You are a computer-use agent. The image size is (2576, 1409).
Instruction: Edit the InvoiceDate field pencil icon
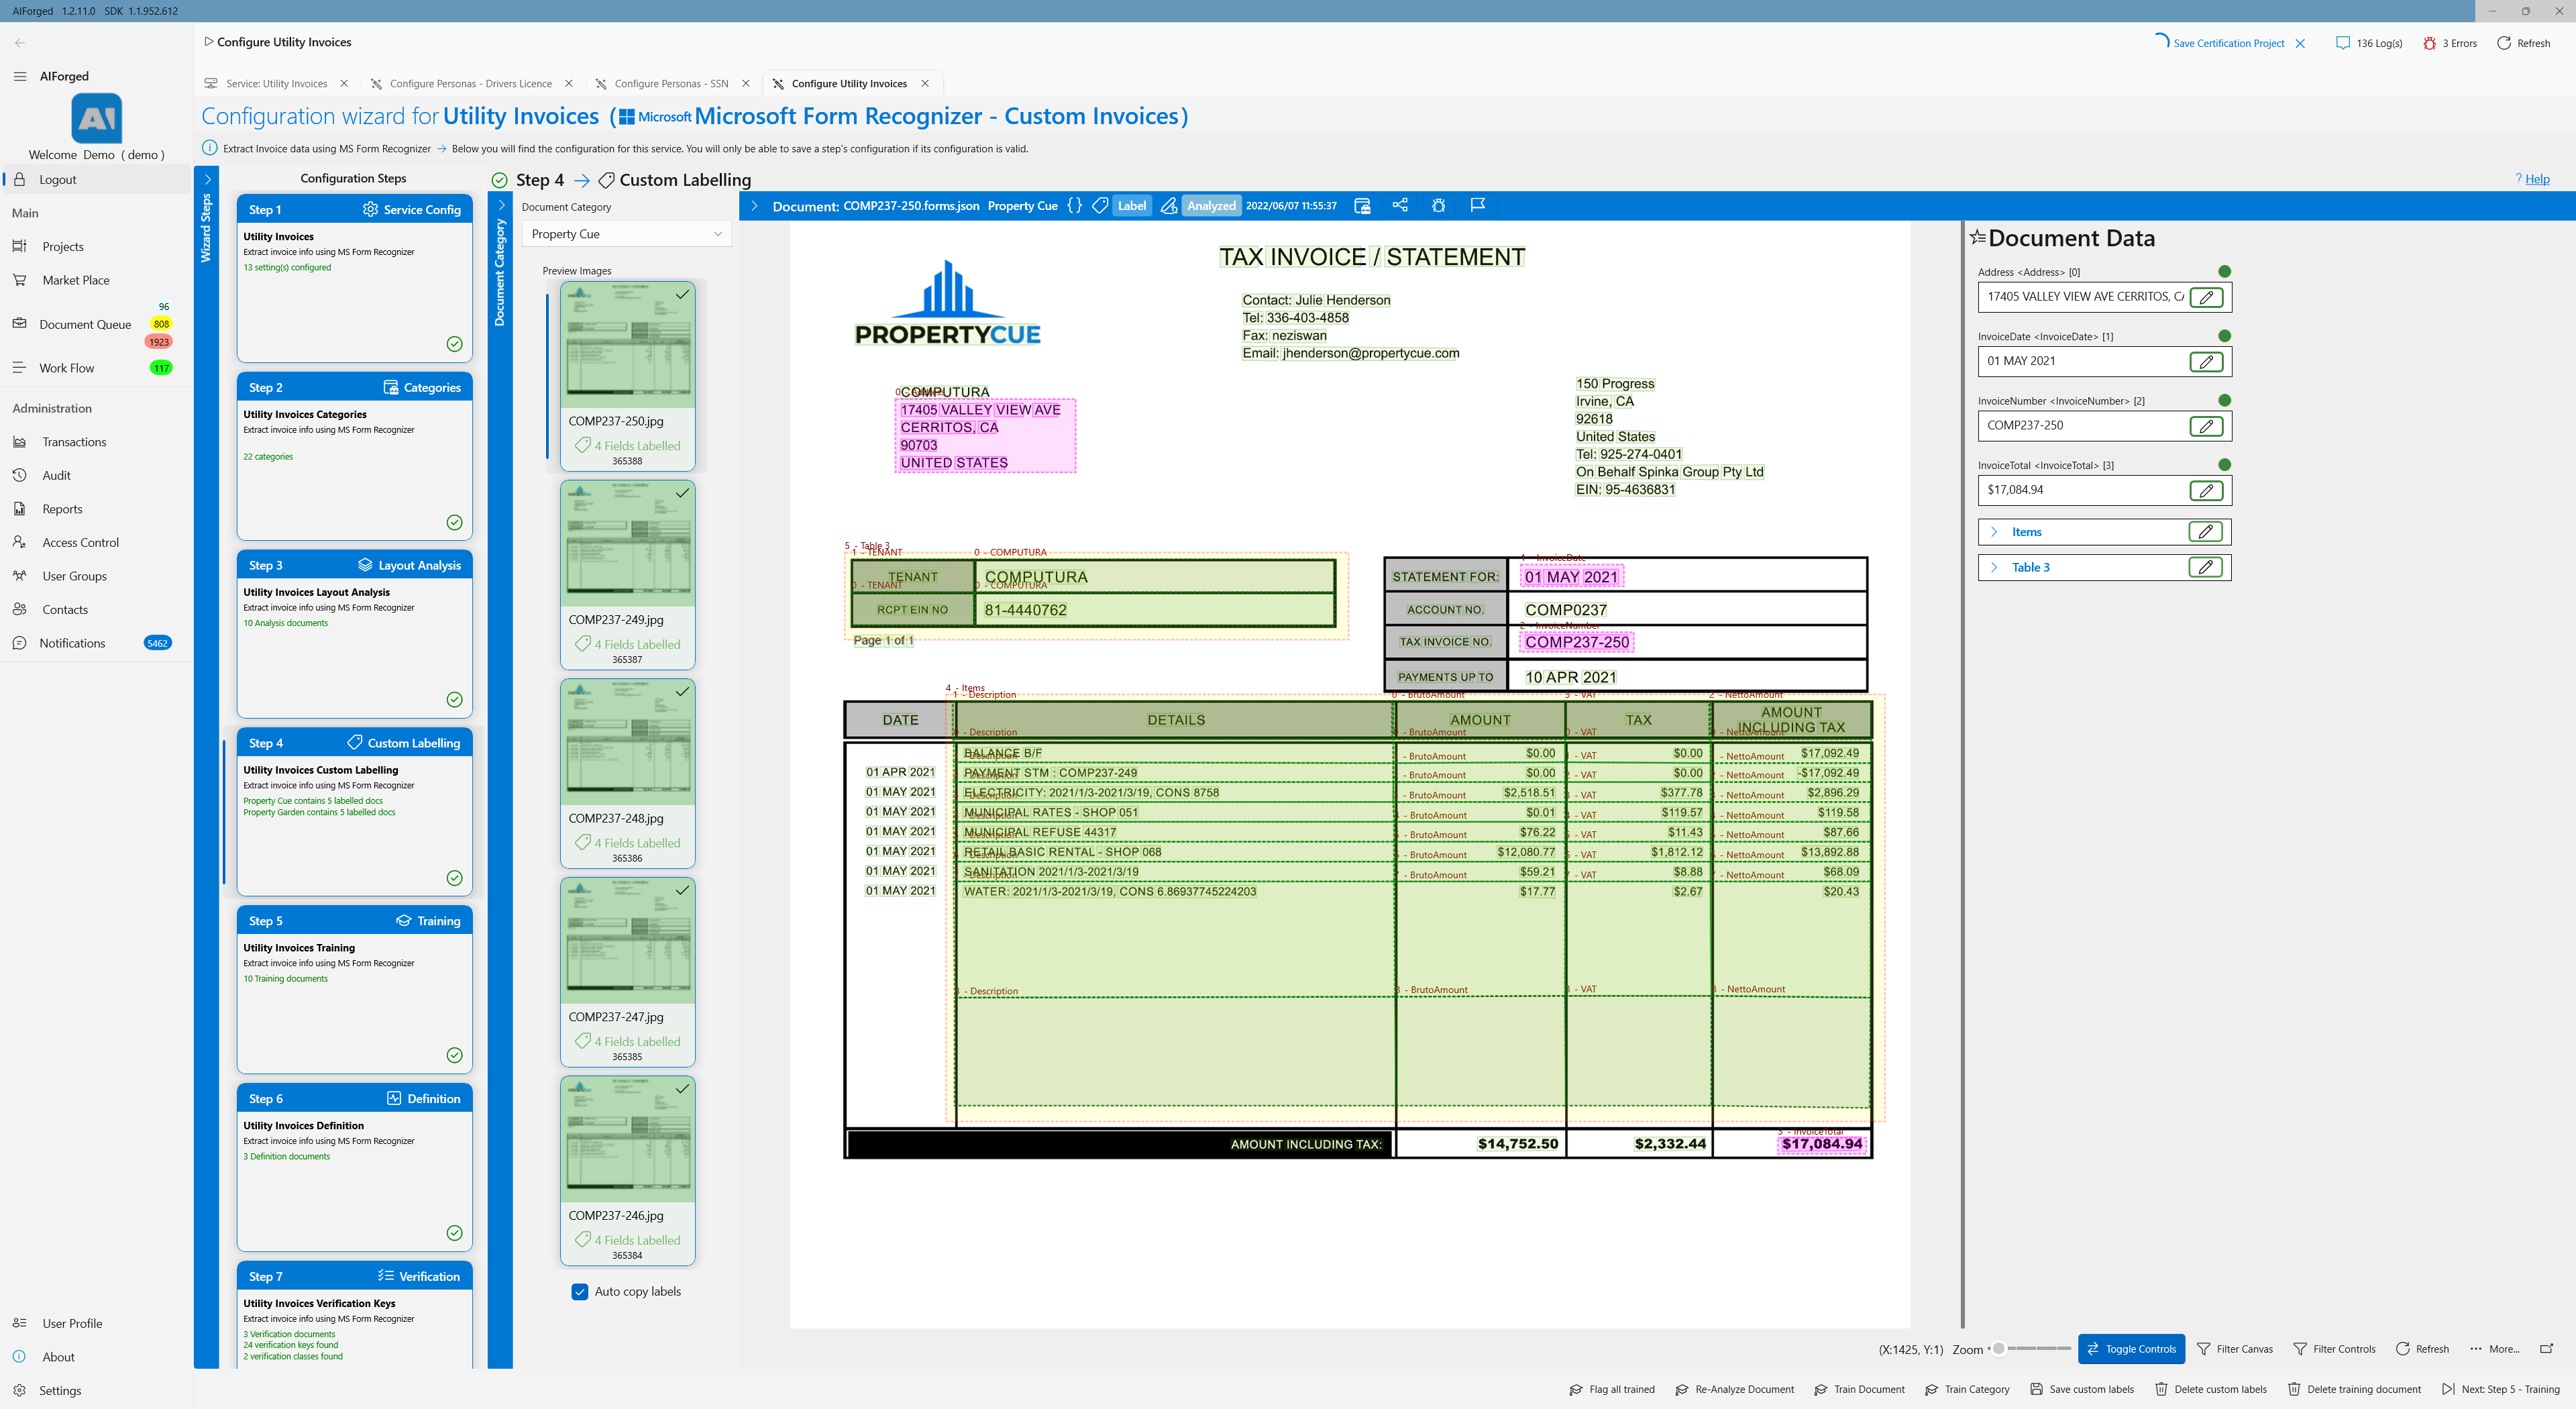[2206, 361]
